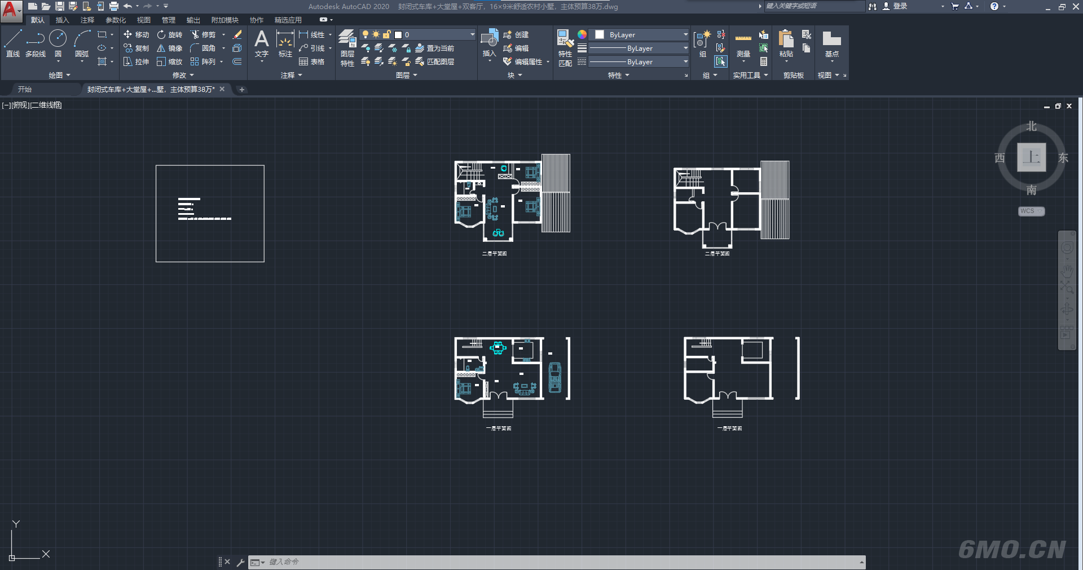Click the Measure (测量) tool
The image size is (1083, 570).
click(743, 44)
